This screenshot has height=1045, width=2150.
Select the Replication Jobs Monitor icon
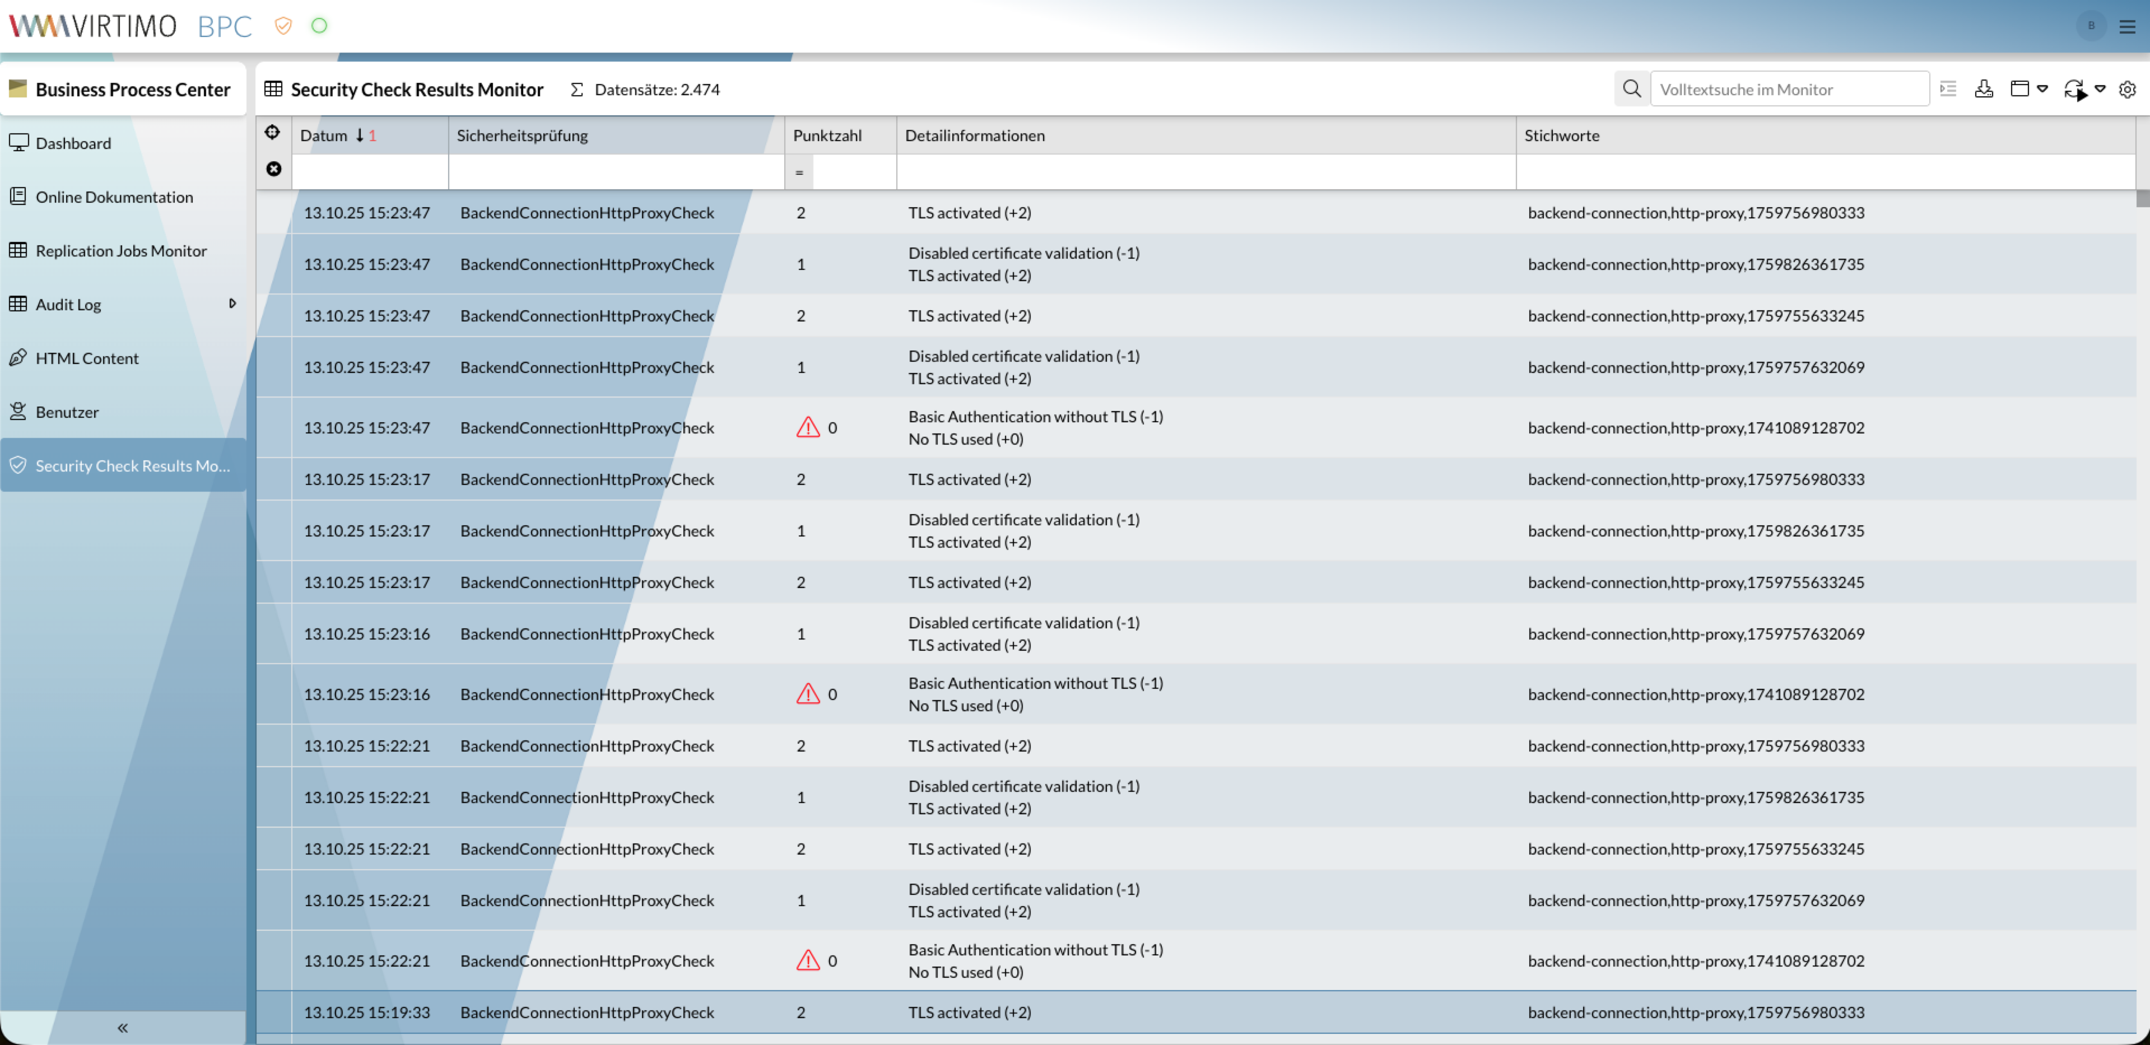(x=18, y=250)
